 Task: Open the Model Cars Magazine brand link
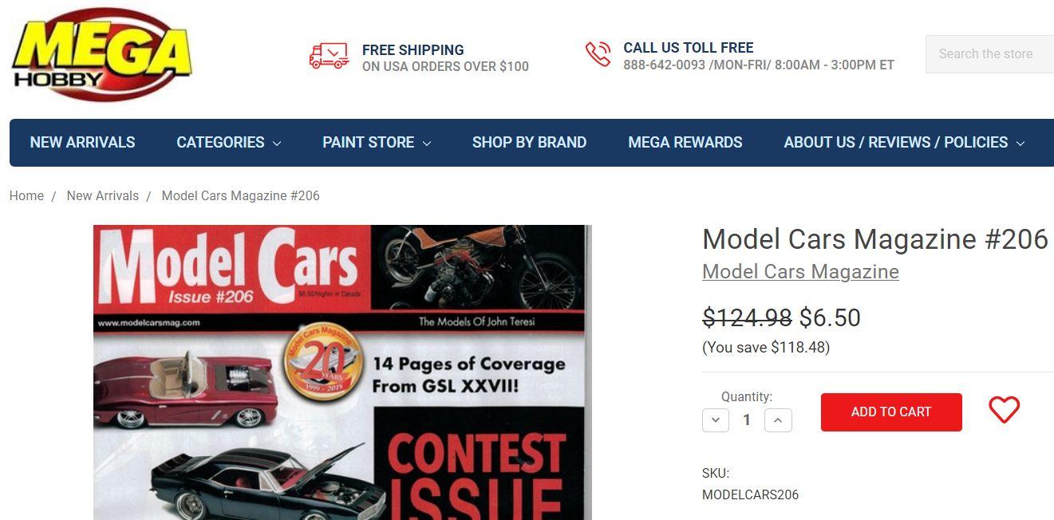800,272
